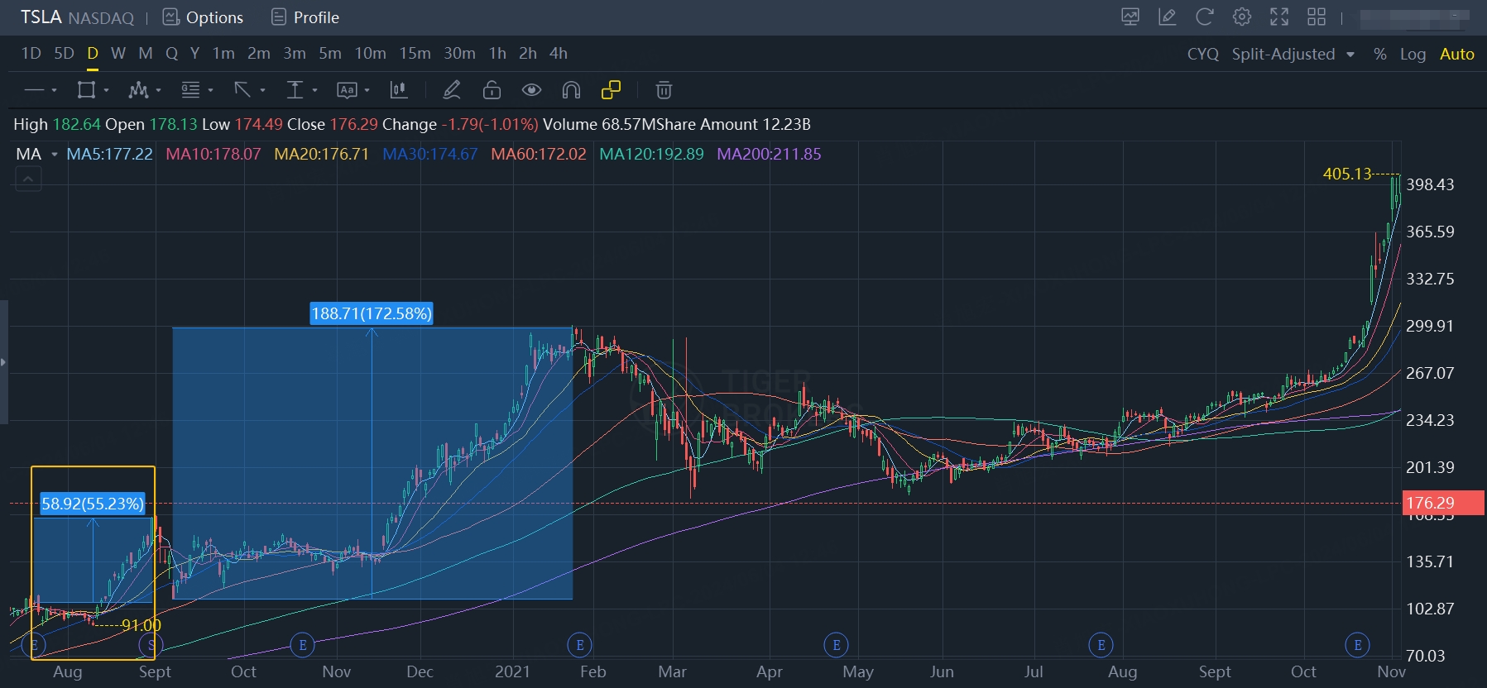Open Split-Adjusted dropdown
The height and width of the screenshot is (688, 1487).
(x=1293, y=54)
